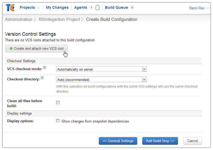This screenshot has height=150, width=213.
Task: Click Create and attach new VCS root
Action: pos(36,49)
